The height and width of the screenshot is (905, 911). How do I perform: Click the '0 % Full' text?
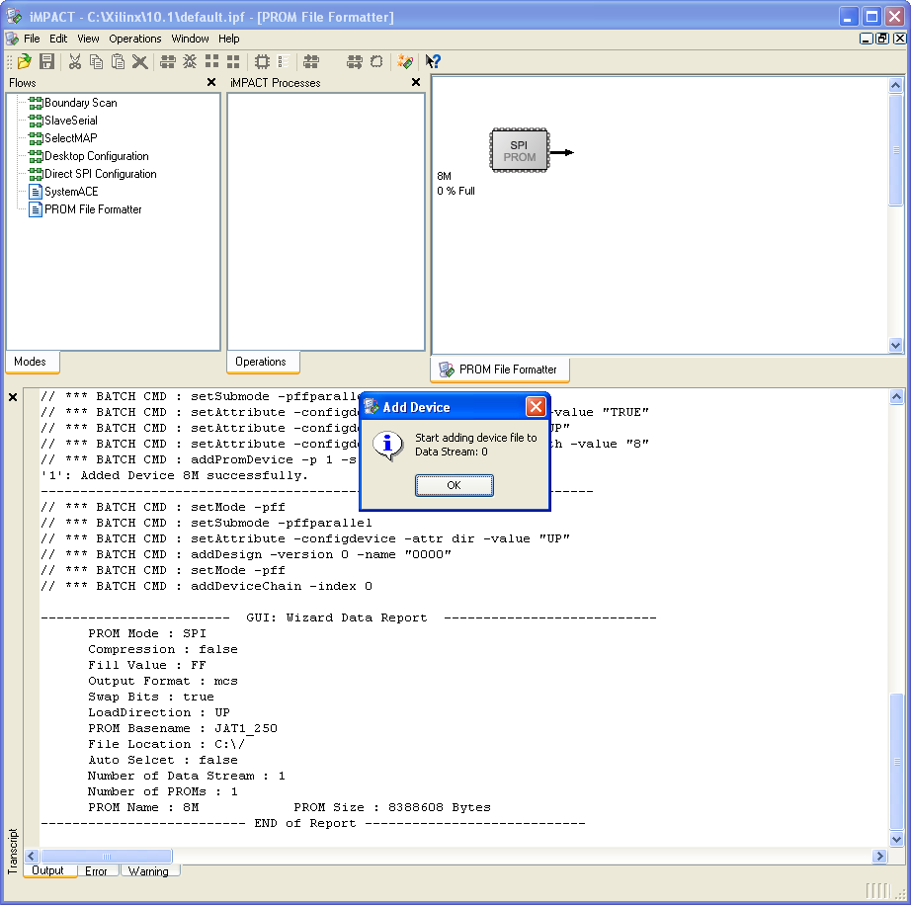(x=456, y=191)
